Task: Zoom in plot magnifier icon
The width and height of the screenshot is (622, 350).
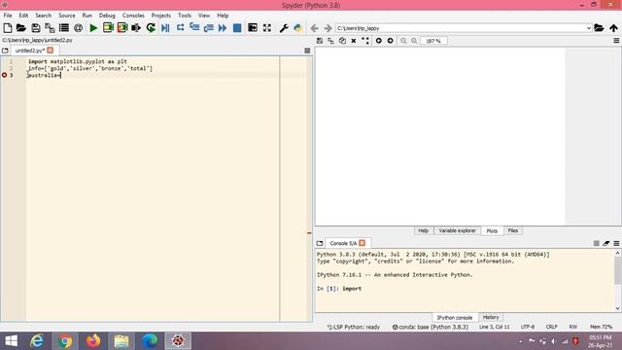Action: (x=414, y=41)
